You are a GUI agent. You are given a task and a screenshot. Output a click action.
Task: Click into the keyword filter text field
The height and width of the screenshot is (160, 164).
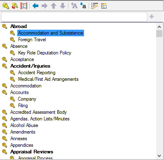[x=74, y=16]
